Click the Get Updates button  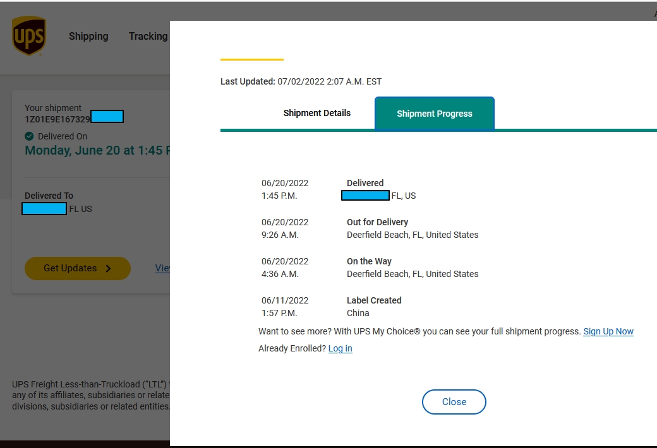point(78,268)
